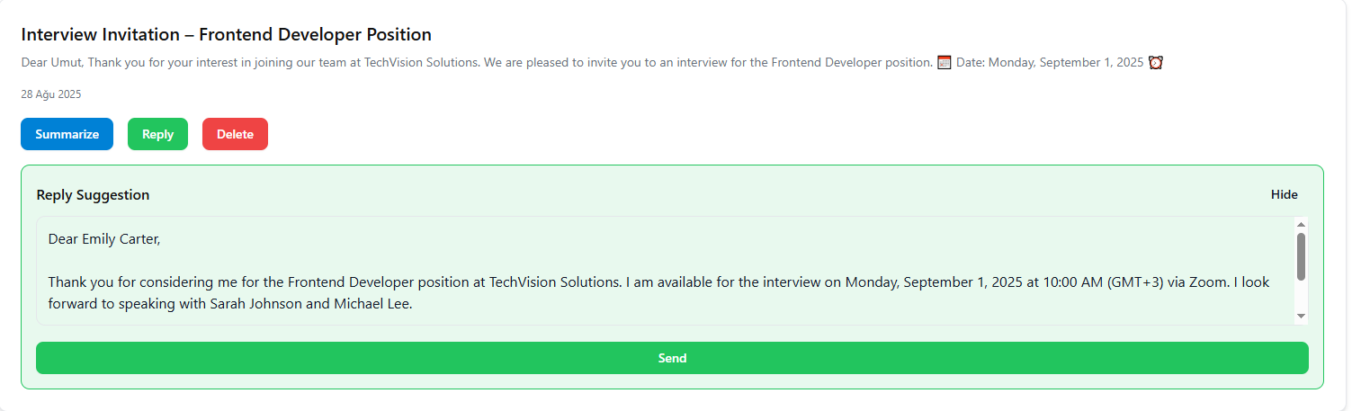Click the 'Thank you for considering me' line in reply
This screenshot has height=411, width=1352.
360,281
